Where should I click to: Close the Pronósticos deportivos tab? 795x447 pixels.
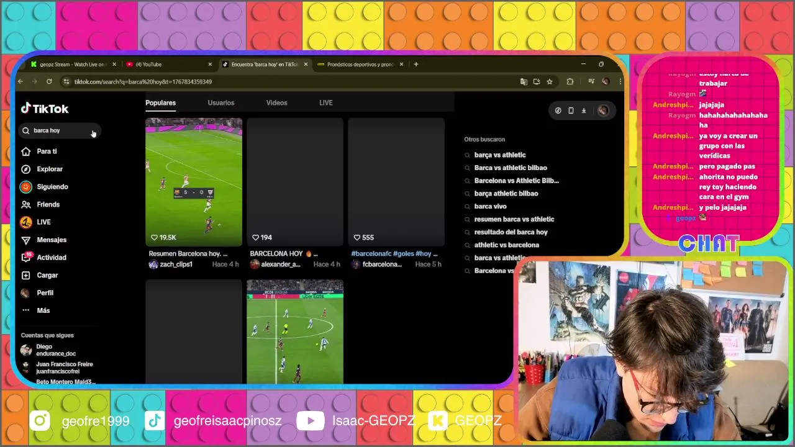pos(401,64)
